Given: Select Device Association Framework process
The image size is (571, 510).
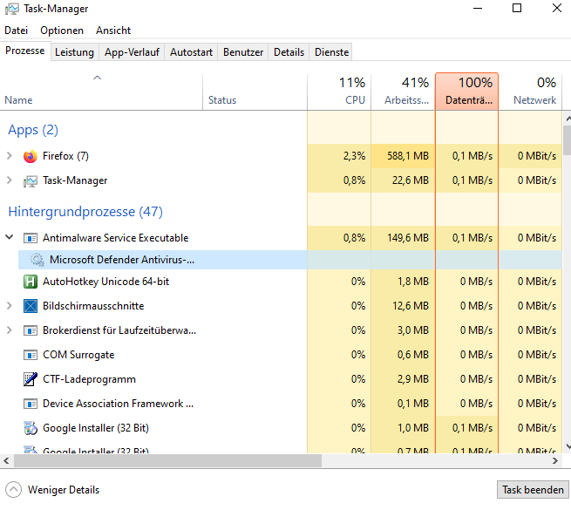Looking at the screenshot, I should pyautogui.click(x=281, y=404).
